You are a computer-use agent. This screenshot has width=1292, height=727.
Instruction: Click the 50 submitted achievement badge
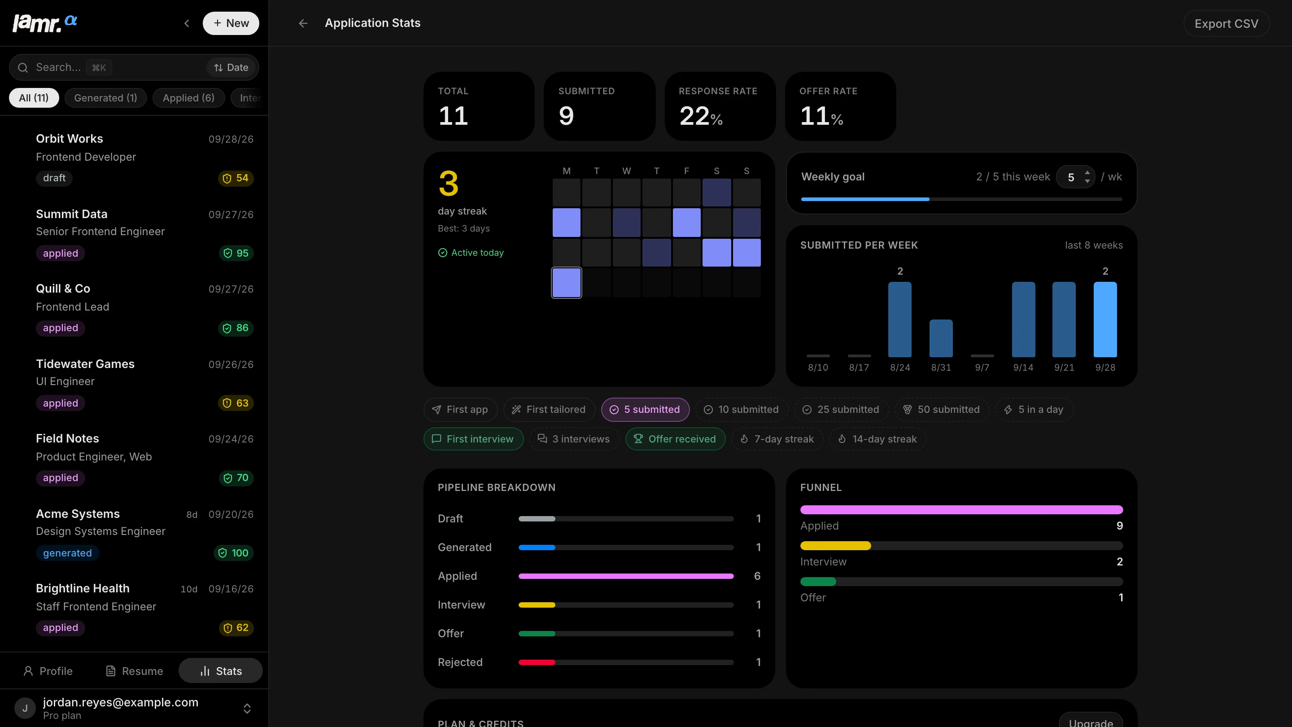click(x=942, y=409)
